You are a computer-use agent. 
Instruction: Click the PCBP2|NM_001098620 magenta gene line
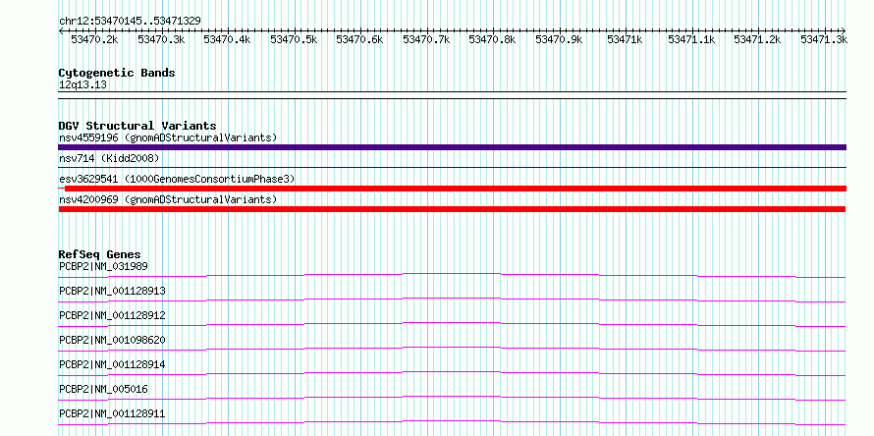452,349
